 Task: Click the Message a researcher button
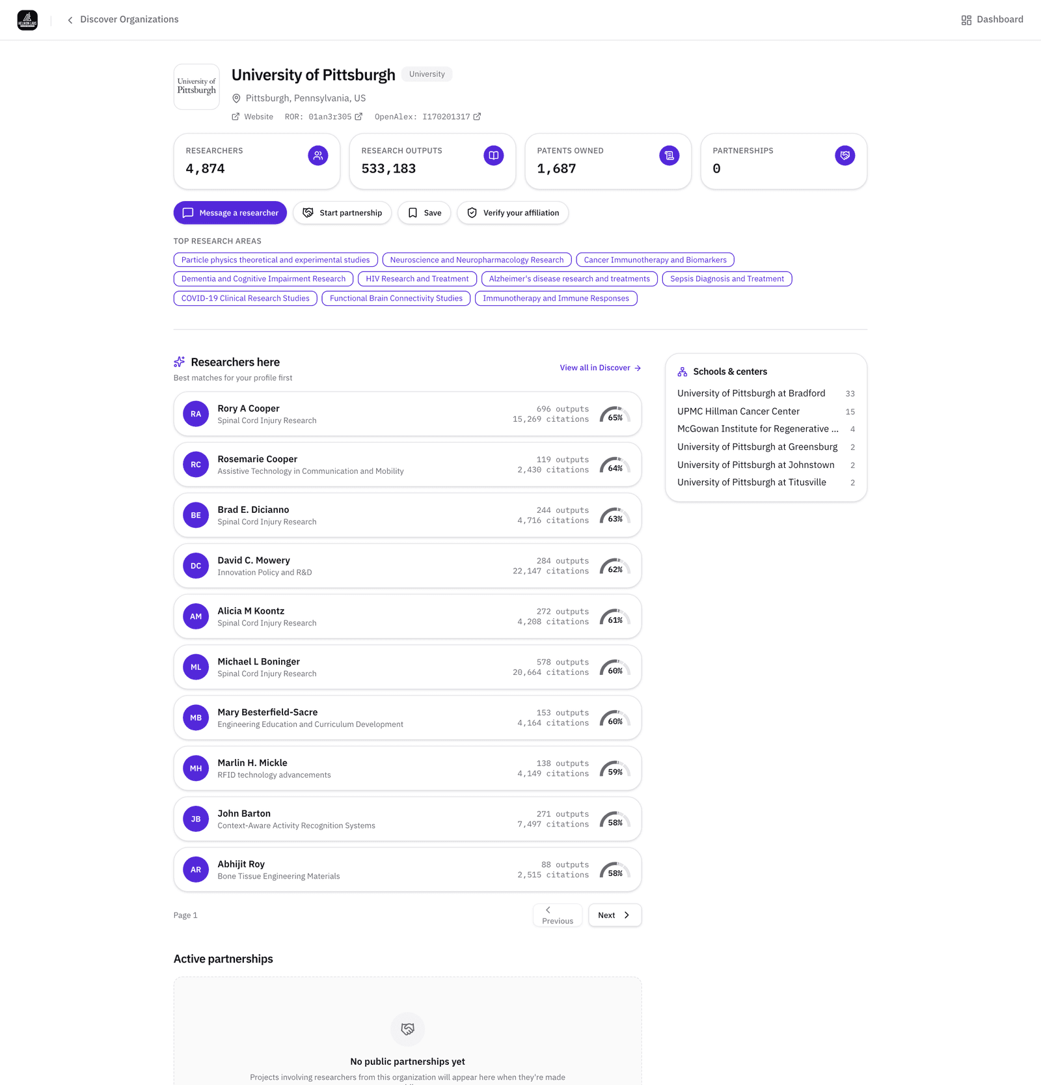pos(230,213)
